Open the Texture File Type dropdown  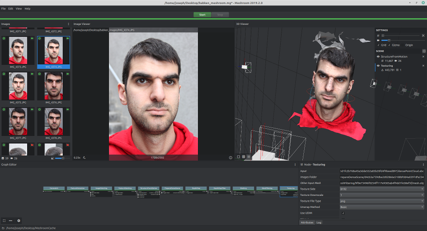(x=382, y=201)
